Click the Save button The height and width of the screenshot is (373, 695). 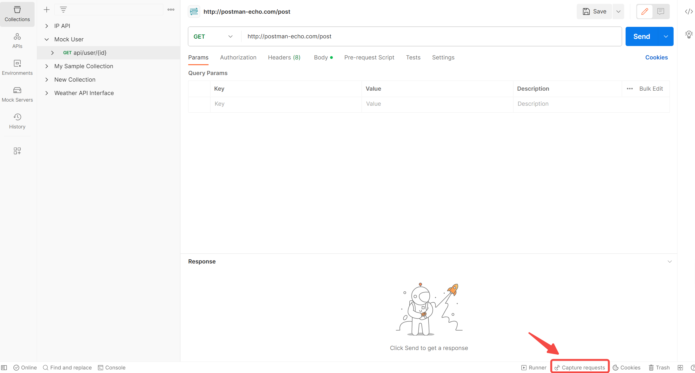click(x=594, y=12)
